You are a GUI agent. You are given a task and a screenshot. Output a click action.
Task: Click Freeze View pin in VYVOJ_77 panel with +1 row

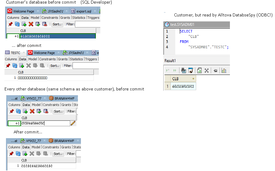[12, 111]
